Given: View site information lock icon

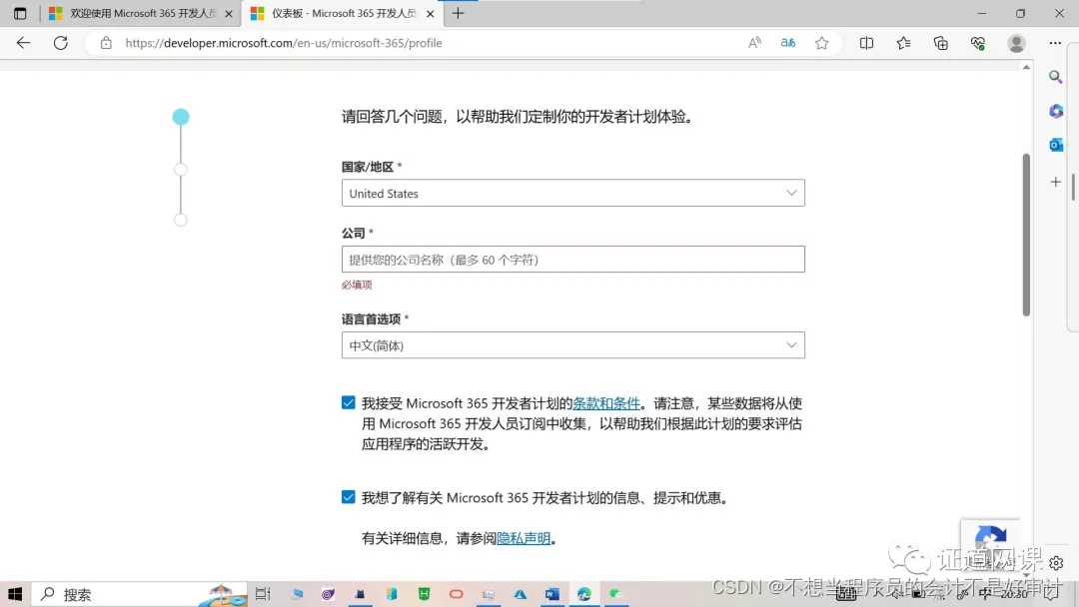Looking at the screenshot, I should coord(106,43).
